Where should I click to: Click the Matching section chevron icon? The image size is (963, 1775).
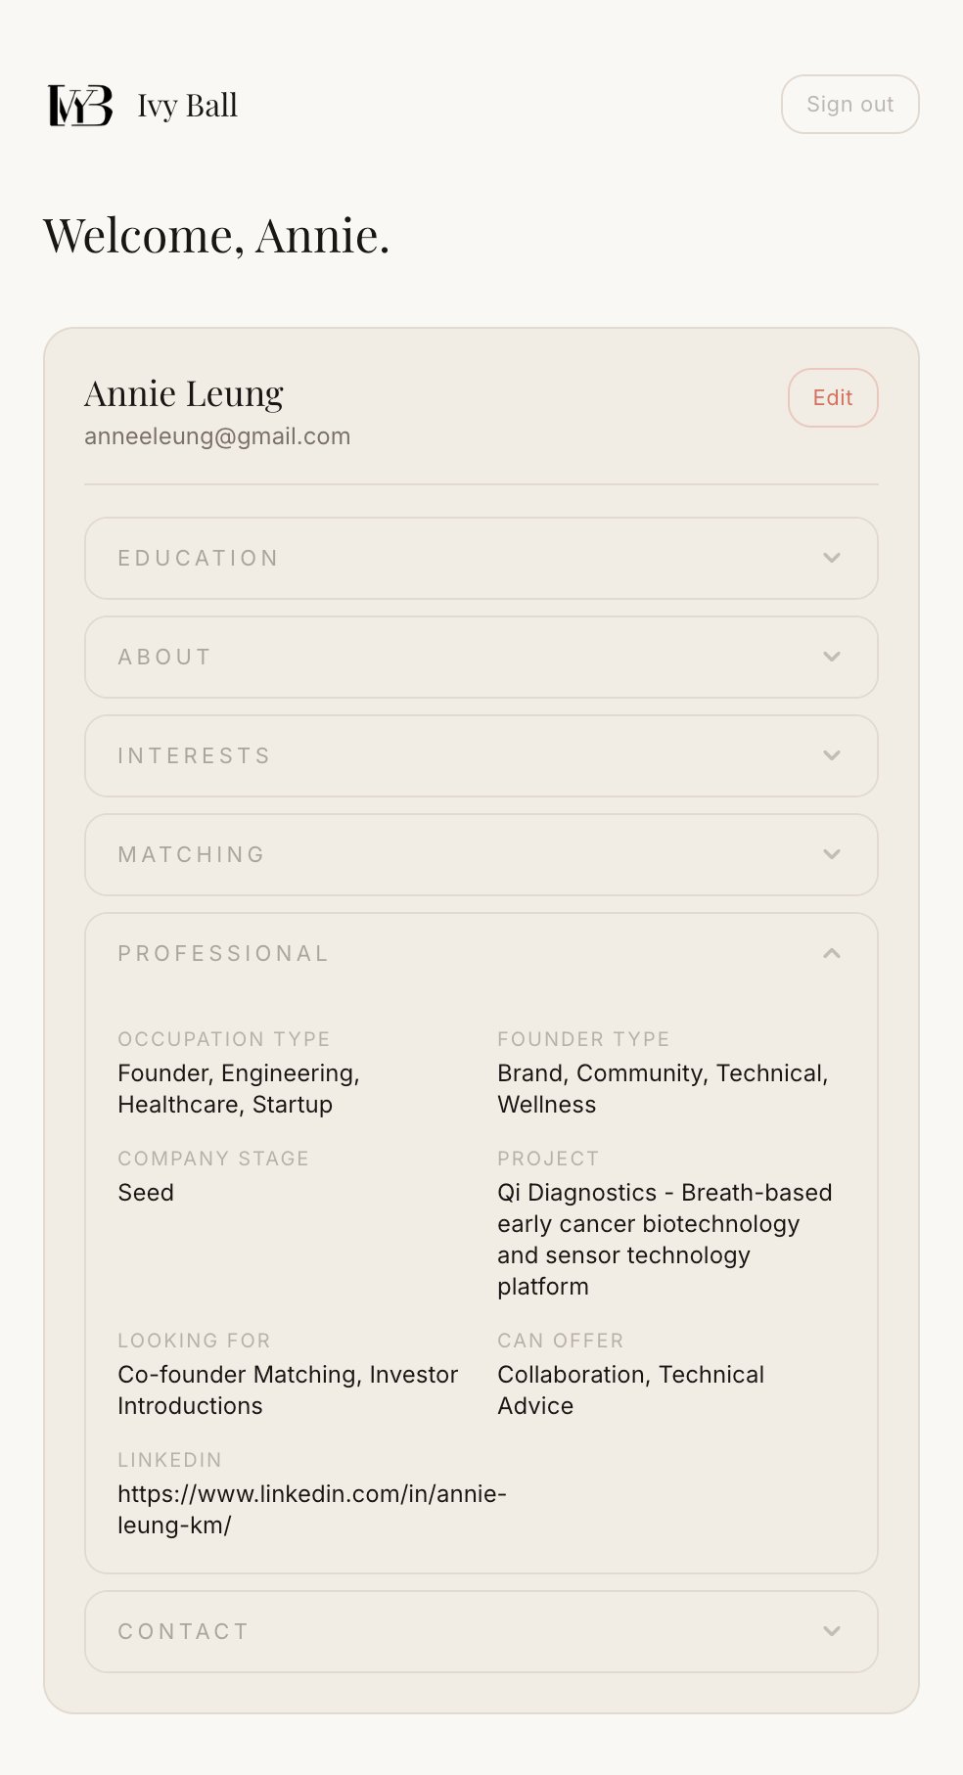(832, 854)
